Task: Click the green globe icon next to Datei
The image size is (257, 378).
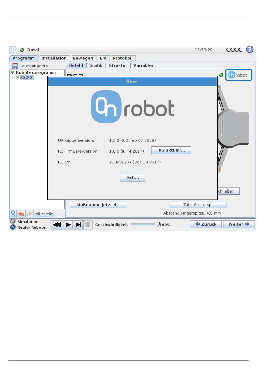Action: (x=22, y=50)
